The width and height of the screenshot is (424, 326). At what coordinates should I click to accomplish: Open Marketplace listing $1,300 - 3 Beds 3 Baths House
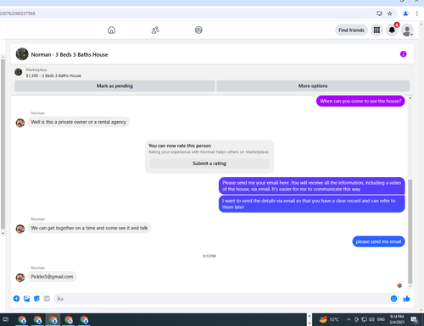click(53, 75)
